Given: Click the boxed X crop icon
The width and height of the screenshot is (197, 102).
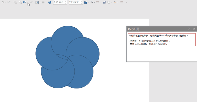Looking at the screenshot, I should tap(37, 2).
